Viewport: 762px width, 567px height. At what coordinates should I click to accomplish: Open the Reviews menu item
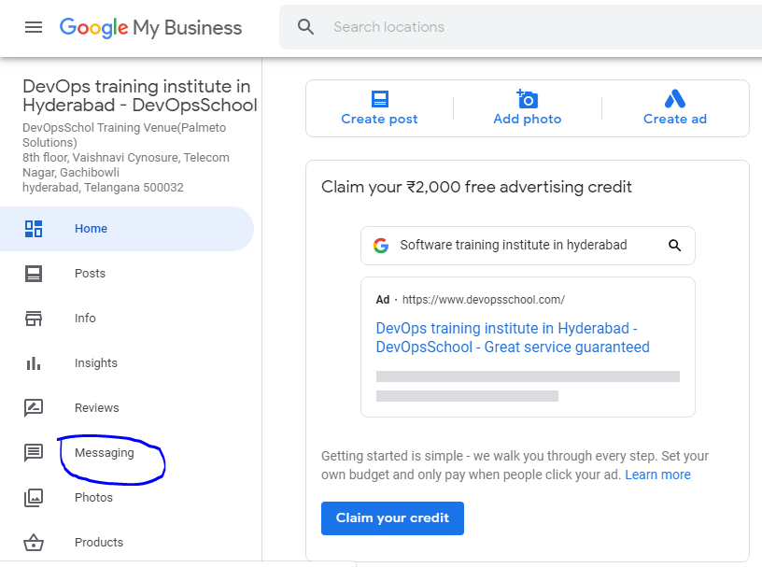[x=97, y=408]
